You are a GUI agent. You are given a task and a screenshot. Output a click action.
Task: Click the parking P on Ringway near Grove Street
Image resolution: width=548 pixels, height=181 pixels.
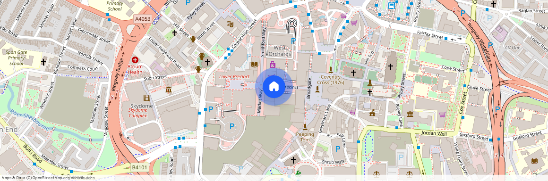(x=497, y=109)
